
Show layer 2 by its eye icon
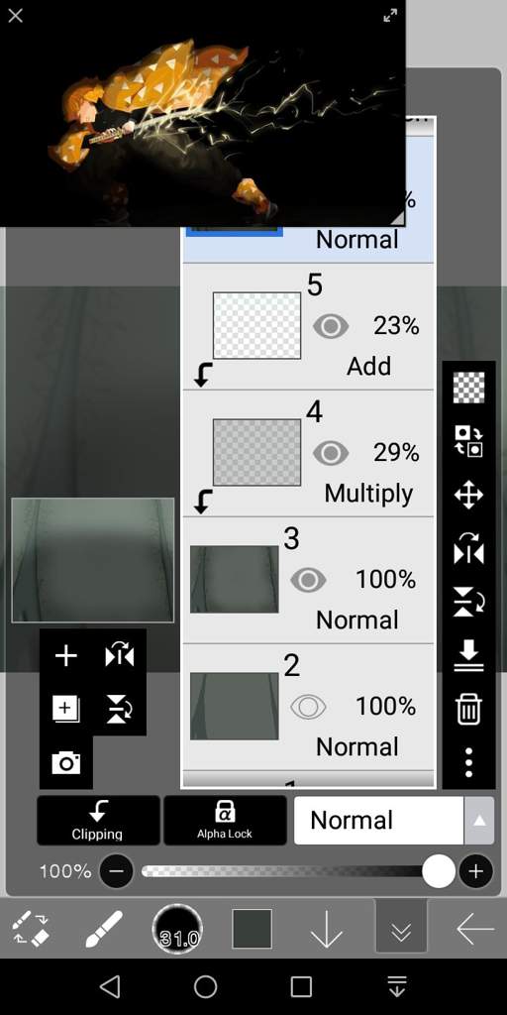click(308, 707)
